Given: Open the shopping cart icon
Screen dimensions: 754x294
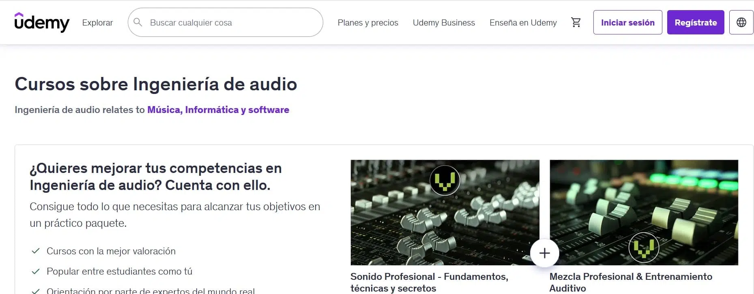Looking at the screenshot, I should (x=576, y=22).
